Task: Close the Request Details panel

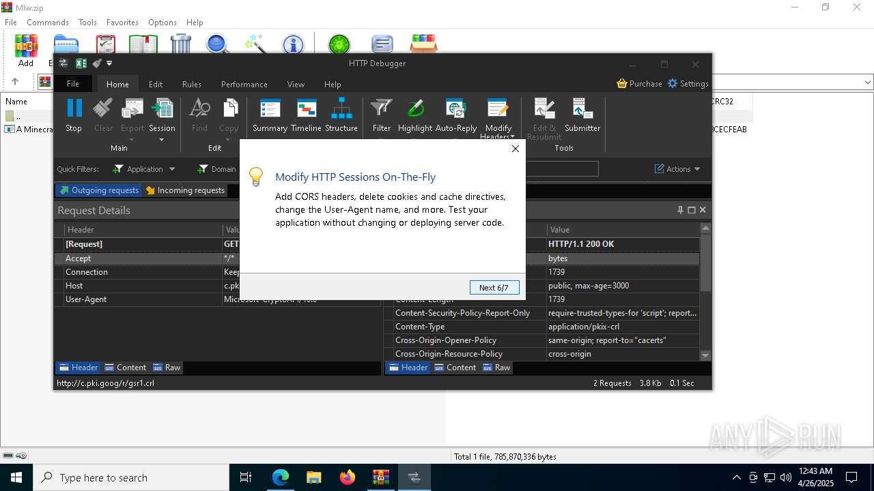Action: [703, 210]
